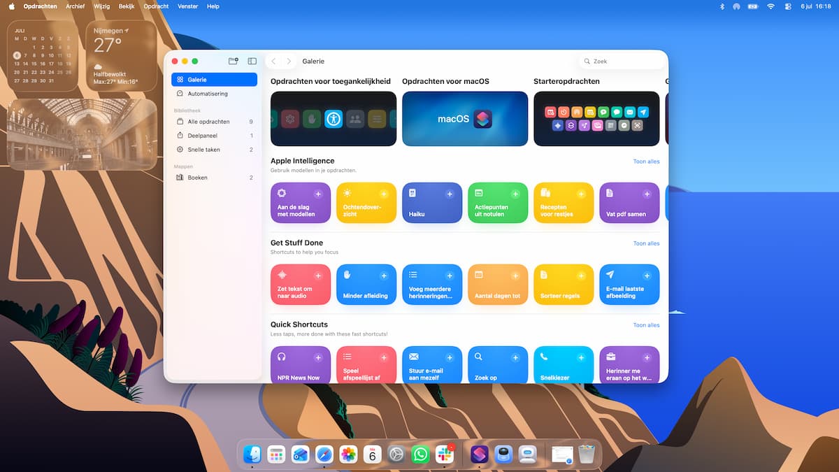Image resolution: width=839 pixels, height=472 pixels.
Task: Add Minder afleiding shortcut via plus icon
Action: coord(384,276)
